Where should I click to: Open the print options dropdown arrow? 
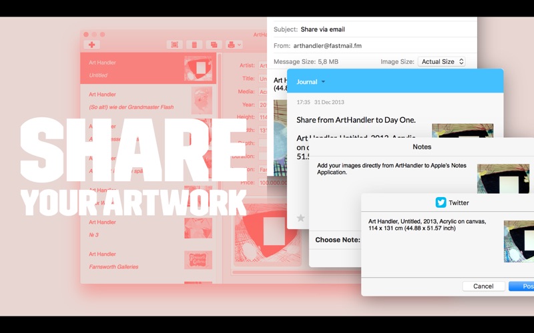239,45
